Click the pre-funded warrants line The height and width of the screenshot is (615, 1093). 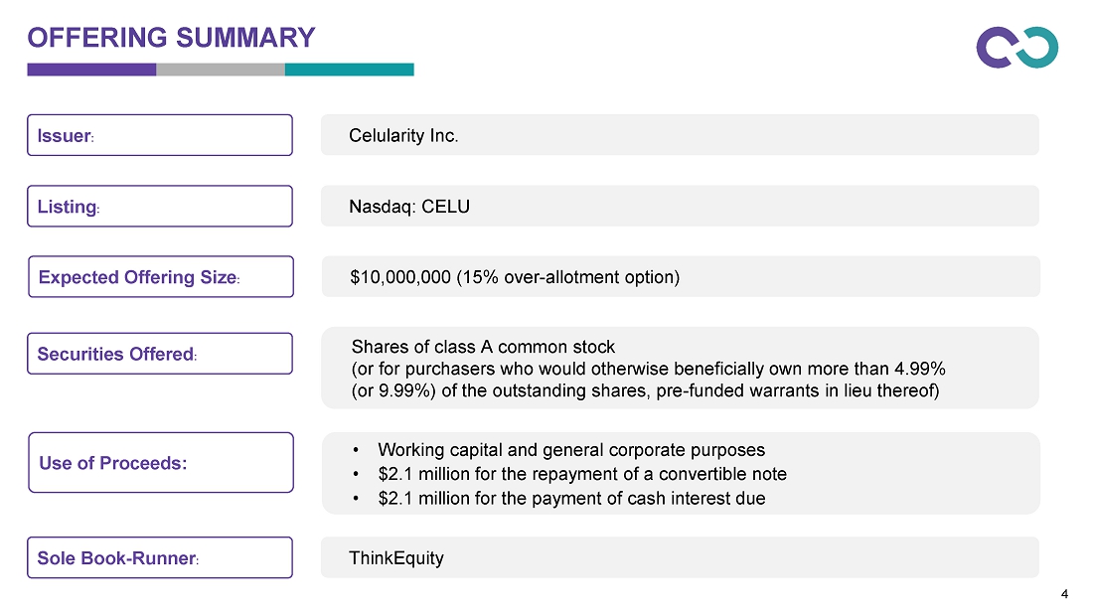[x=646, y=390]
